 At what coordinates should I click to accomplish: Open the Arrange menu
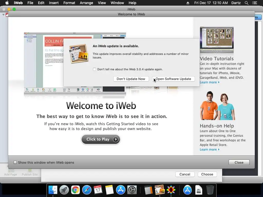click(86, 3)
